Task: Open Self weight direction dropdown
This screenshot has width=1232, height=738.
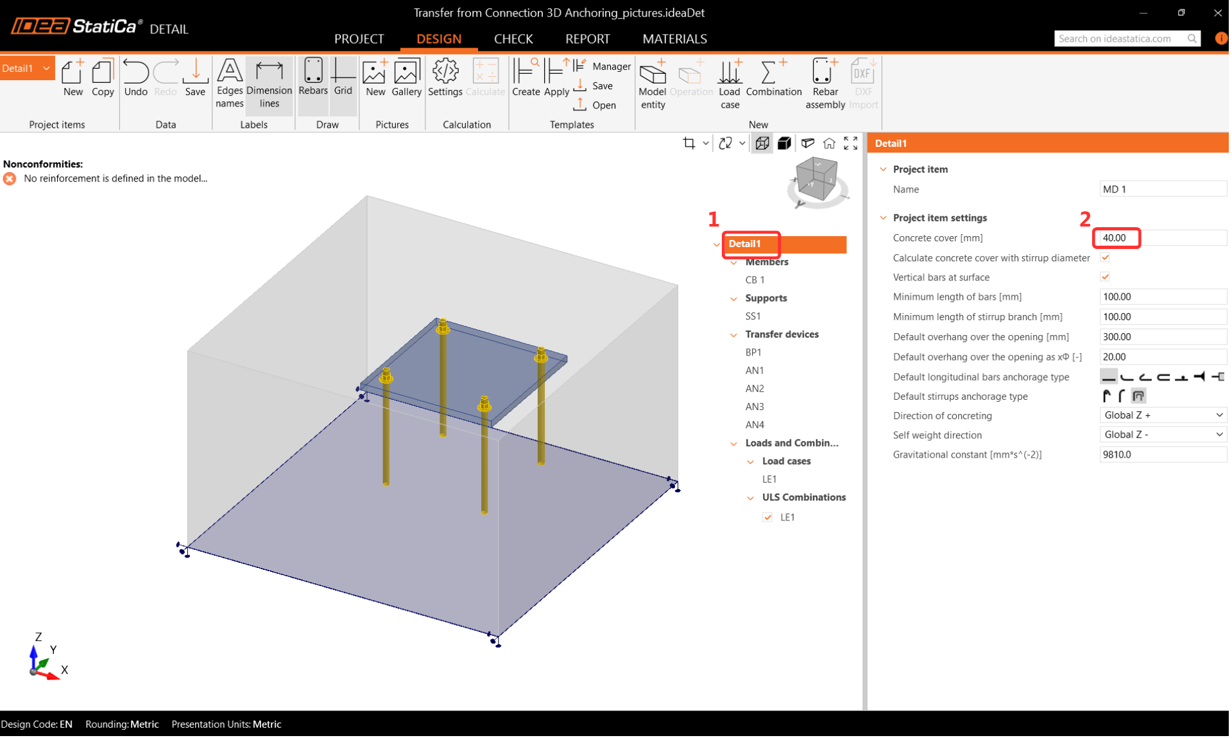Action: point(1162,434)
